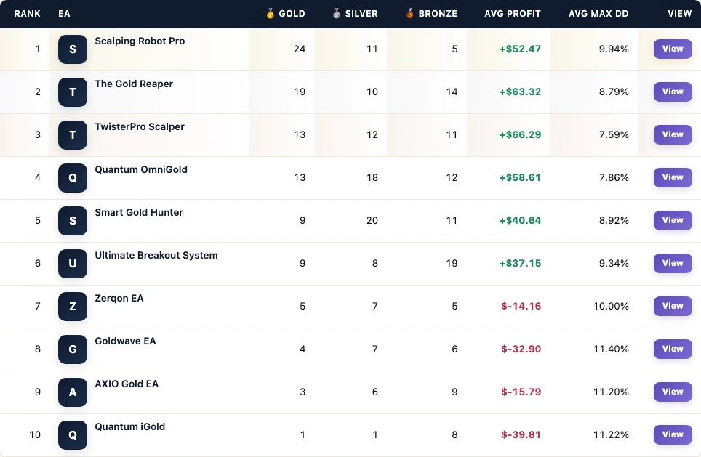Click the +$63.32 average profit value
Image resolution: width=701 pixels, height=457 pixels.
(520, 92)
